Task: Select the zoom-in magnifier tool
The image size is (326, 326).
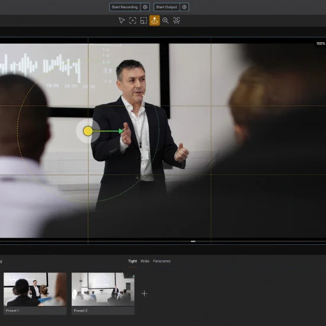Action: 165,20
